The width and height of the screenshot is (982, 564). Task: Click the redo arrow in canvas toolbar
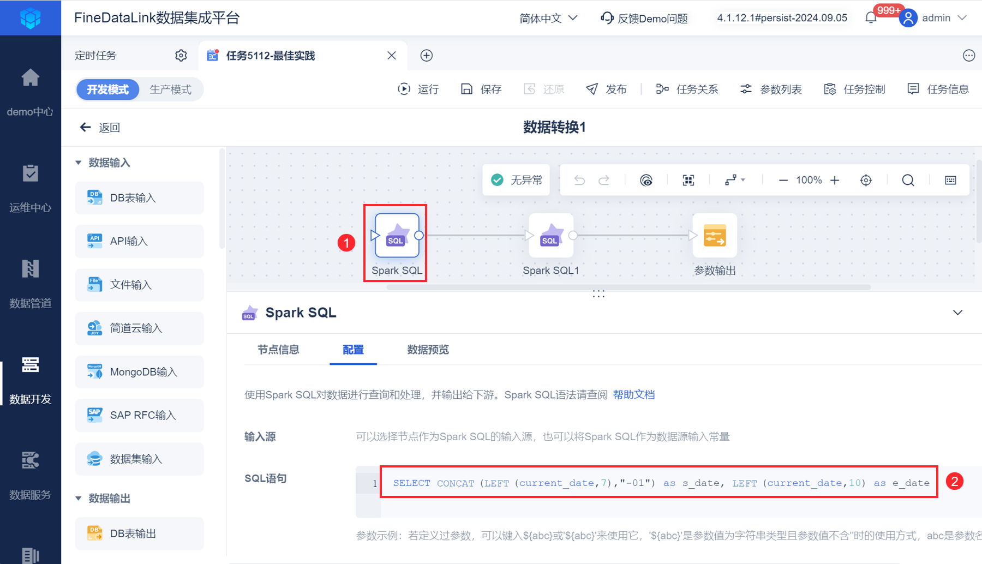[x=604, y=180]
